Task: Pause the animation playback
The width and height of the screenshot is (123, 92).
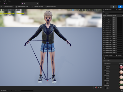Action: pos(99,87)
